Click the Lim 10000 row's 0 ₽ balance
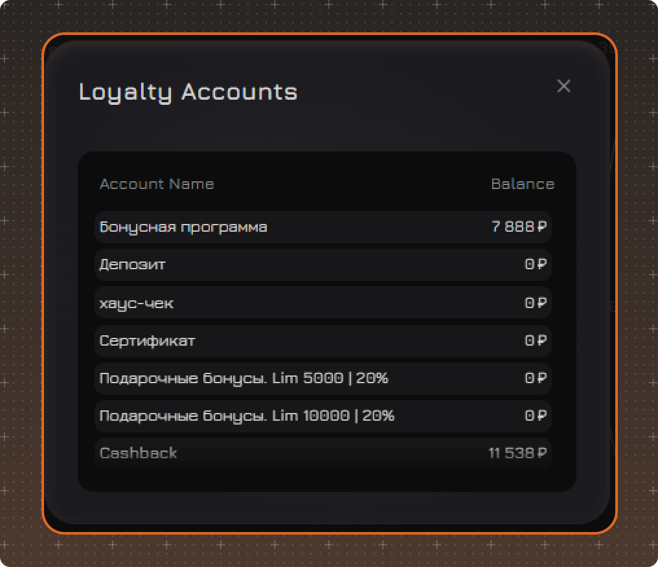The width and height of the screenshot is (658, 567). pyautogui.click(x=536, y=415)
